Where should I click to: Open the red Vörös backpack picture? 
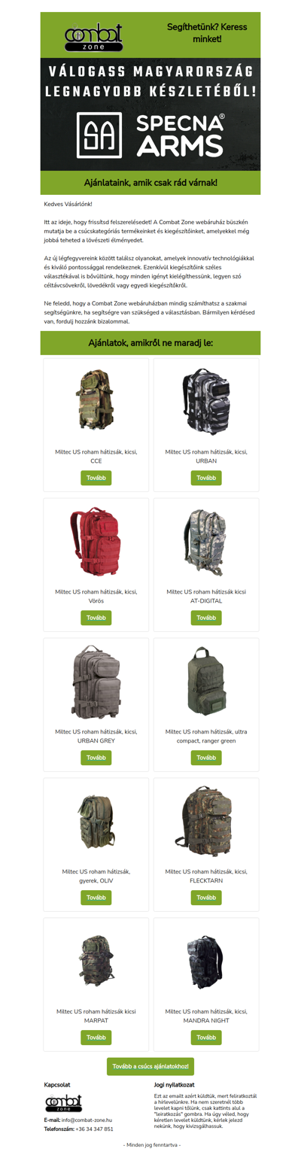96,540
